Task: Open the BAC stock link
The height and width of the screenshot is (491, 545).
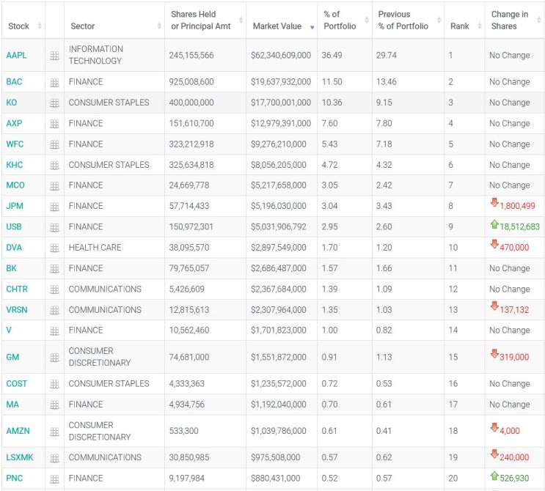Action: point(14,82)
